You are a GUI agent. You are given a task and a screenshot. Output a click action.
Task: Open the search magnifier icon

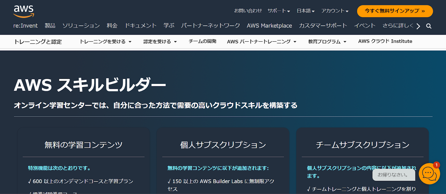coord(429,26)
